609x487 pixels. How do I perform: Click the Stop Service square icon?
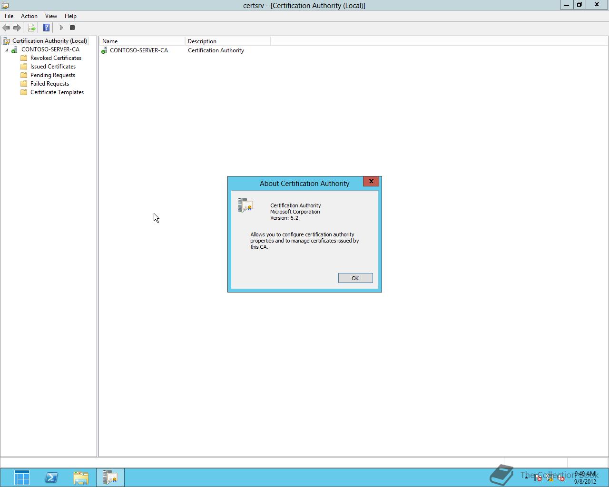tap(72, 28)
